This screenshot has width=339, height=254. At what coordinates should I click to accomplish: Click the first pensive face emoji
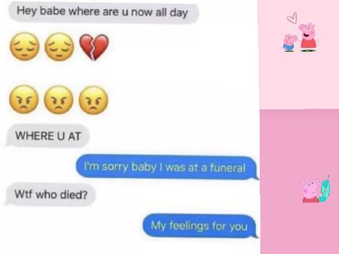24,46
